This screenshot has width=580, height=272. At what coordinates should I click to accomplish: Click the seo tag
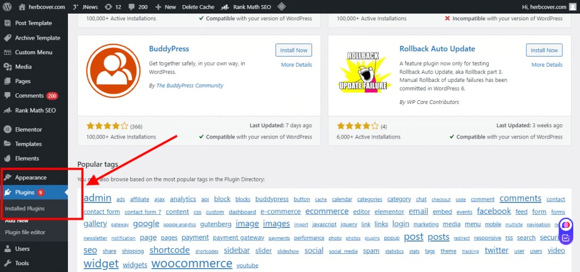90,250
